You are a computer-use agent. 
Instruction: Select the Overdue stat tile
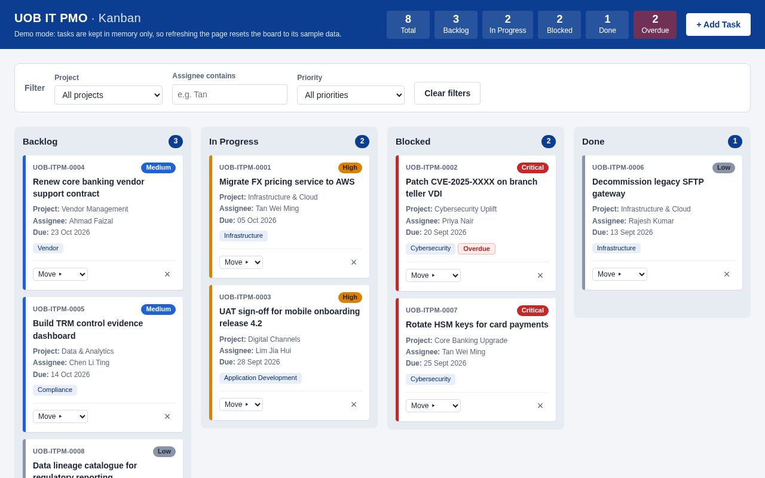point(655,24)
